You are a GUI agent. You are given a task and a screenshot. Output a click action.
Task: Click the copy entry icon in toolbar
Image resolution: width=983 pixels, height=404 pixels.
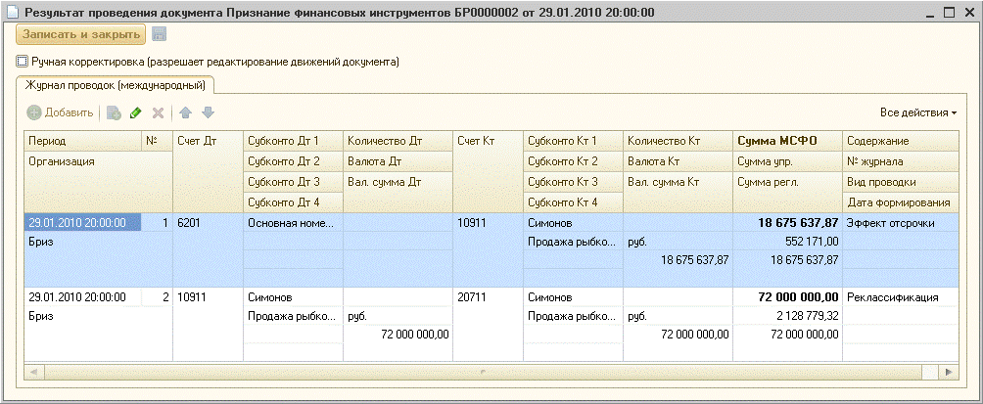114,113
